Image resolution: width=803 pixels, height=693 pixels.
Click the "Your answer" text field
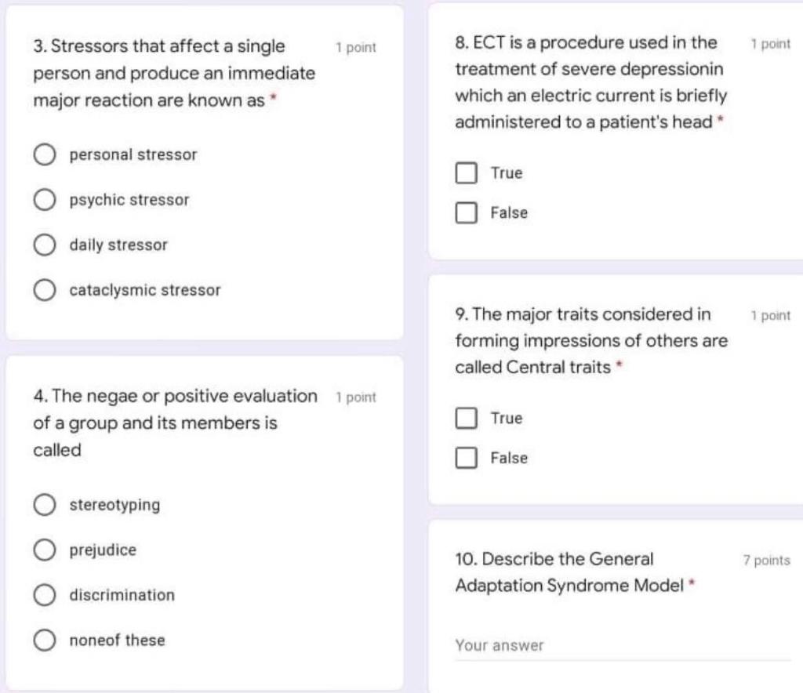point(549,644)
